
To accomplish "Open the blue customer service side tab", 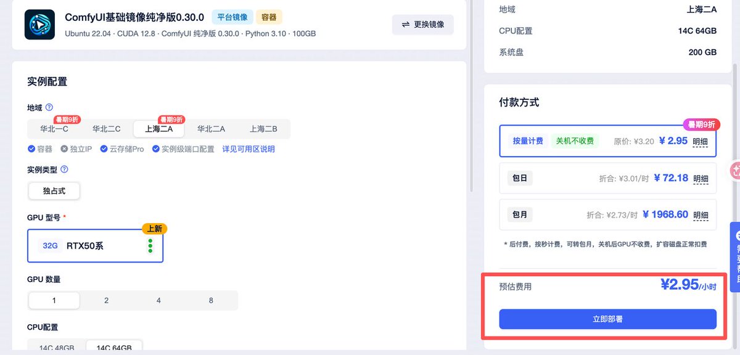I will [x=735, y=257].
